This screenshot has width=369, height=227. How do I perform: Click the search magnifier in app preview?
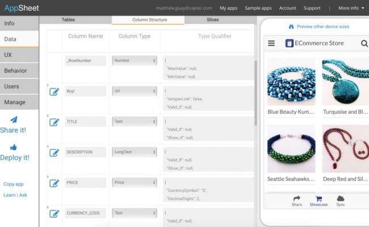pos(364,43)
